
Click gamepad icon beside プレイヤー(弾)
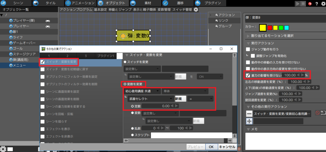48,21
